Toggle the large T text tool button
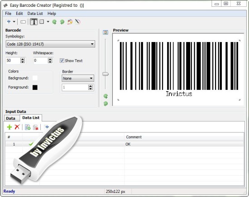 coord(34,22)
